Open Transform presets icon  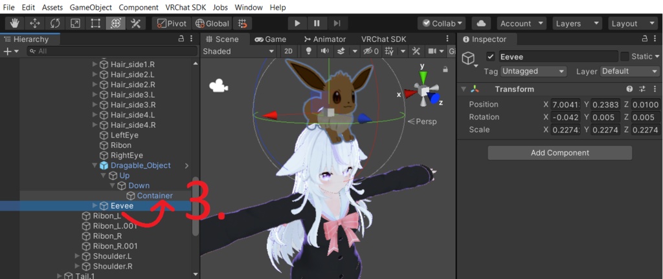642,89
